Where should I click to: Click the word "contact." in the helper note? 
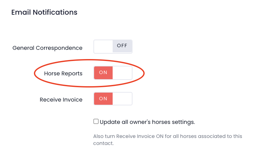click(103, 143)
